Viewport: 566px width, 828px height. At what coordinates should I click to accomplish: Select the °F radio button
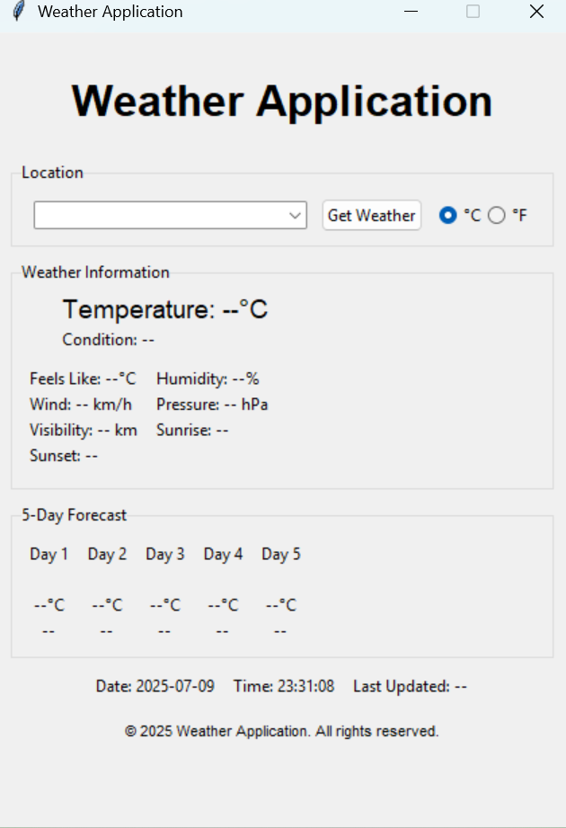point(496,216)
